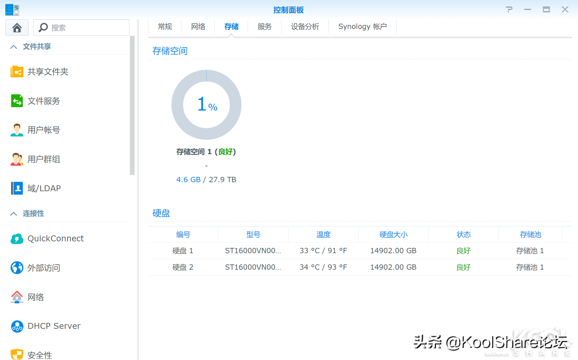578x360 pixels.
Task: Open the Shared Folder (共享文件夹) icon
Action: click(x=17, y=72)
